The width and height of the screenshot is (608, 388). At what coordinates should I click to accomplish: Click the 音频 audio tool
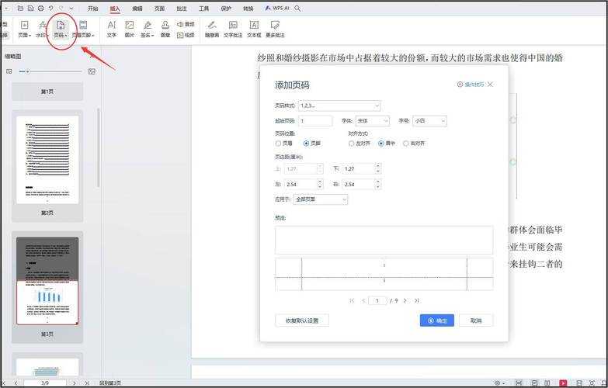186,24
